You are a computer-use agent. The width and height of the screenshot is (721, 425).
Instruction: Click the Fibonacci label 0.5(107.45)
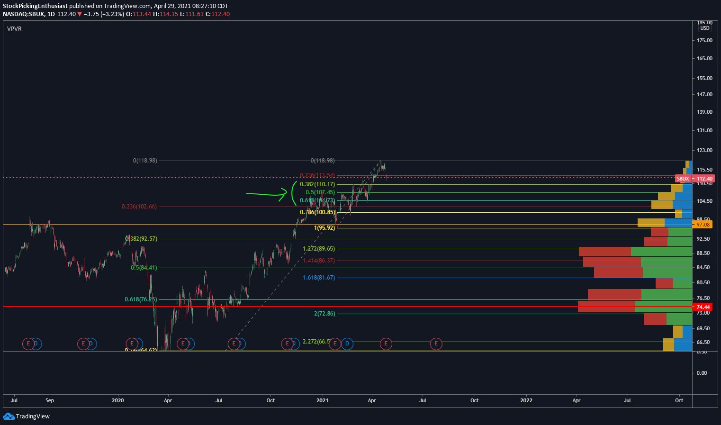[x=320, y=192]
